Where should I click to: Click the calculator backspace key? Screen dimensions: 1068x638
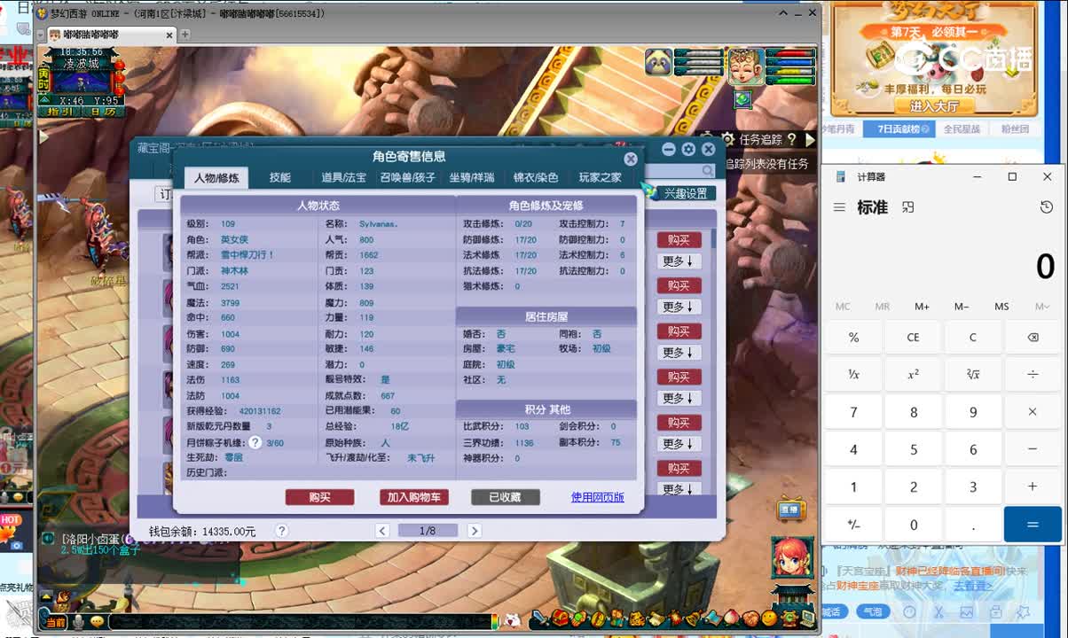[x=1033, y=338]
